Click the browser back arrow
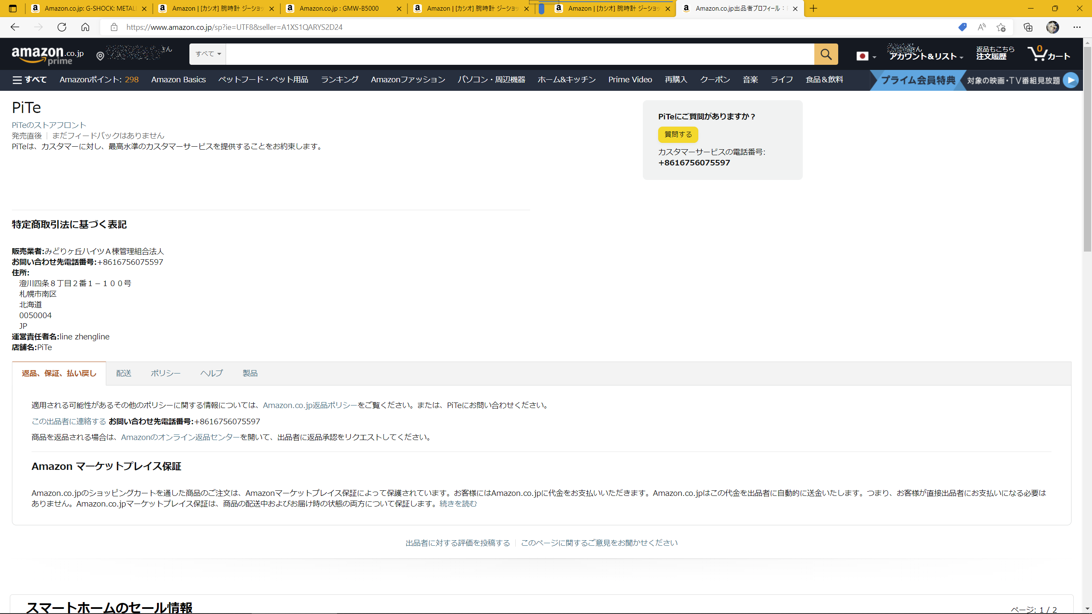Image resolution: width=1092 pixels, height=614 pixels. pyautogui.click(x=15, y=27)
